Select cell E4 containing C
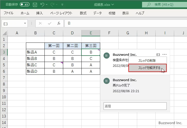187x128 pixels. [91, 59]
